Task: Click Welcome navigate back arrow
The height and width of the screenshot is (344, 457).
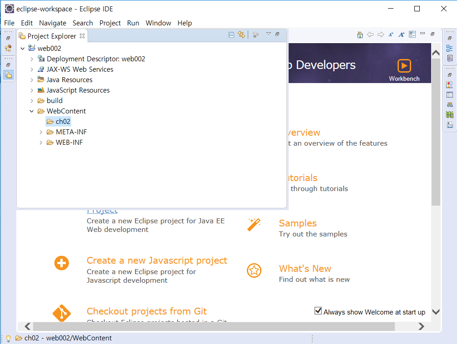Action: pyautogui.click(x=370, y=34)
